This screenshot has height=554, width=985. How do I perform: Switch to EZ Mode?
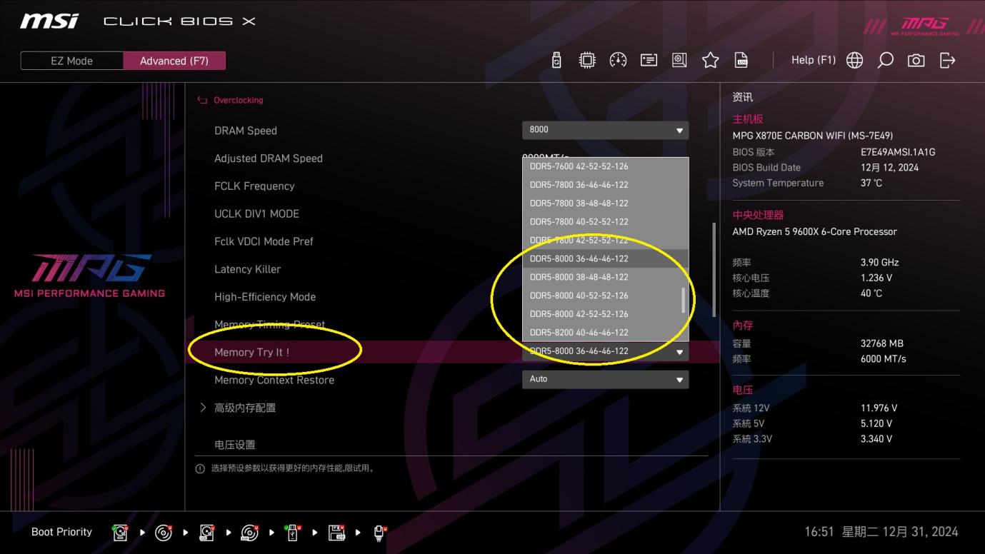(71, 61)
